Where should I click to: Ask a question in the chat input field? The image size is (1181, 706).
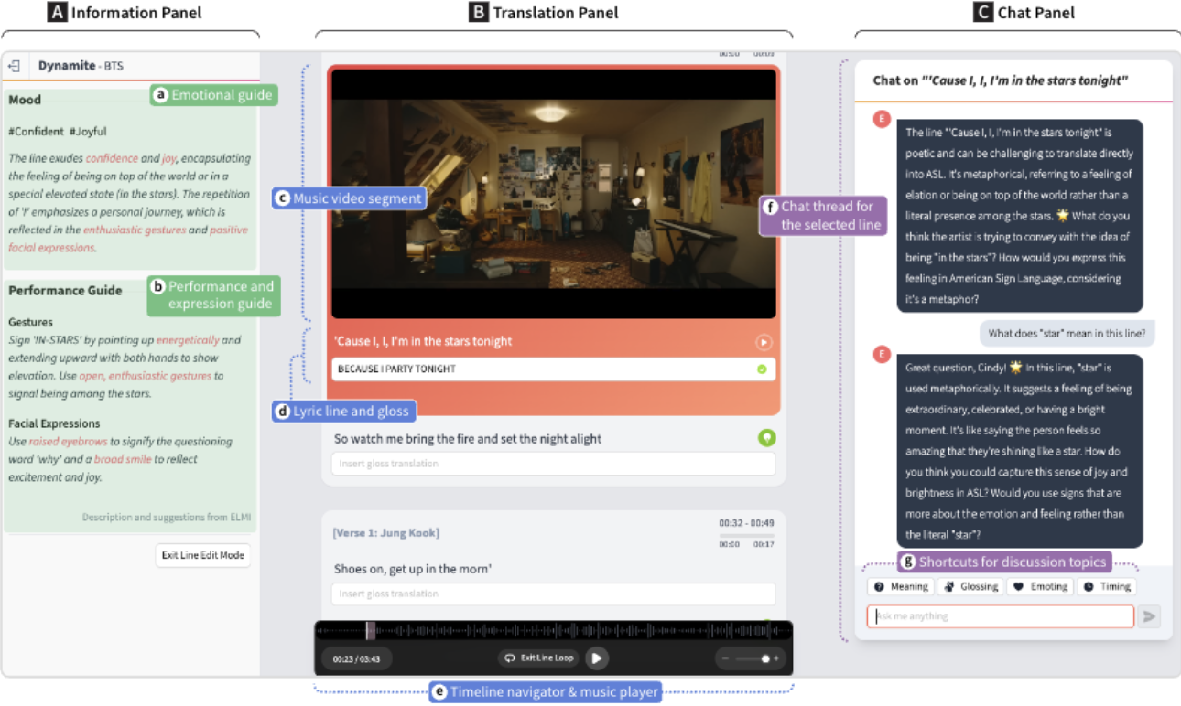click(999, 615)
